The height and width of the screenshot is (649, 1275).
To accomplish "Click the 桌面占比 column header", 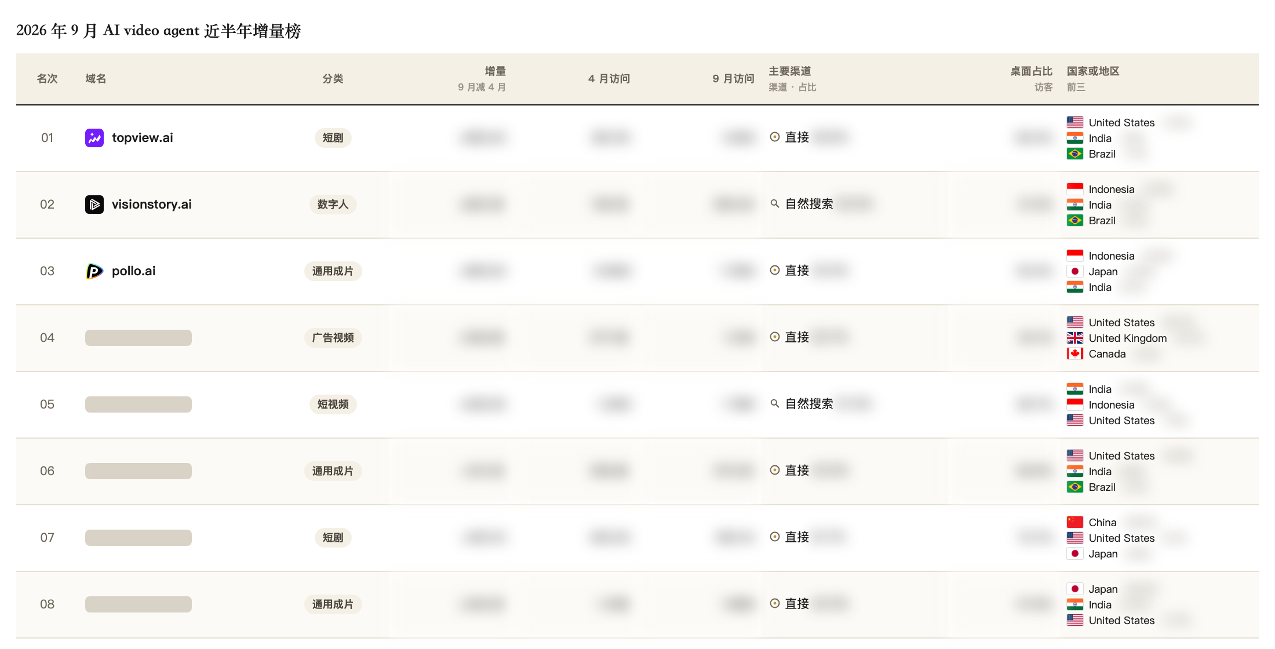I will coord(1032,71).
